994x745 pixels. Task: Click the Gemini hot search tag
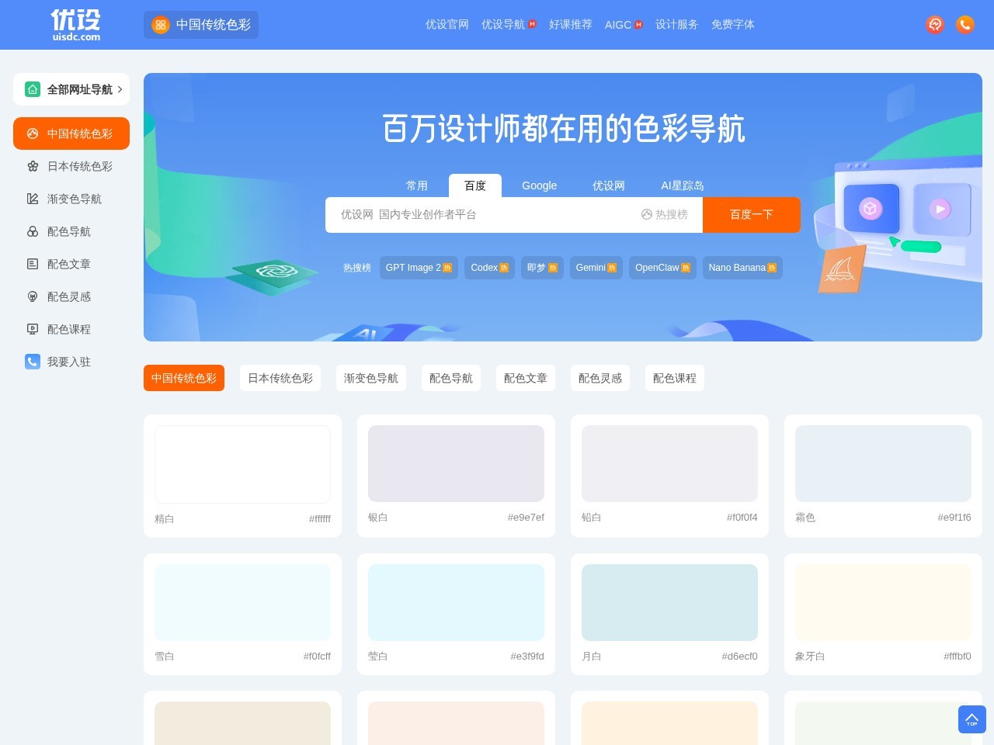pos(596,268)
